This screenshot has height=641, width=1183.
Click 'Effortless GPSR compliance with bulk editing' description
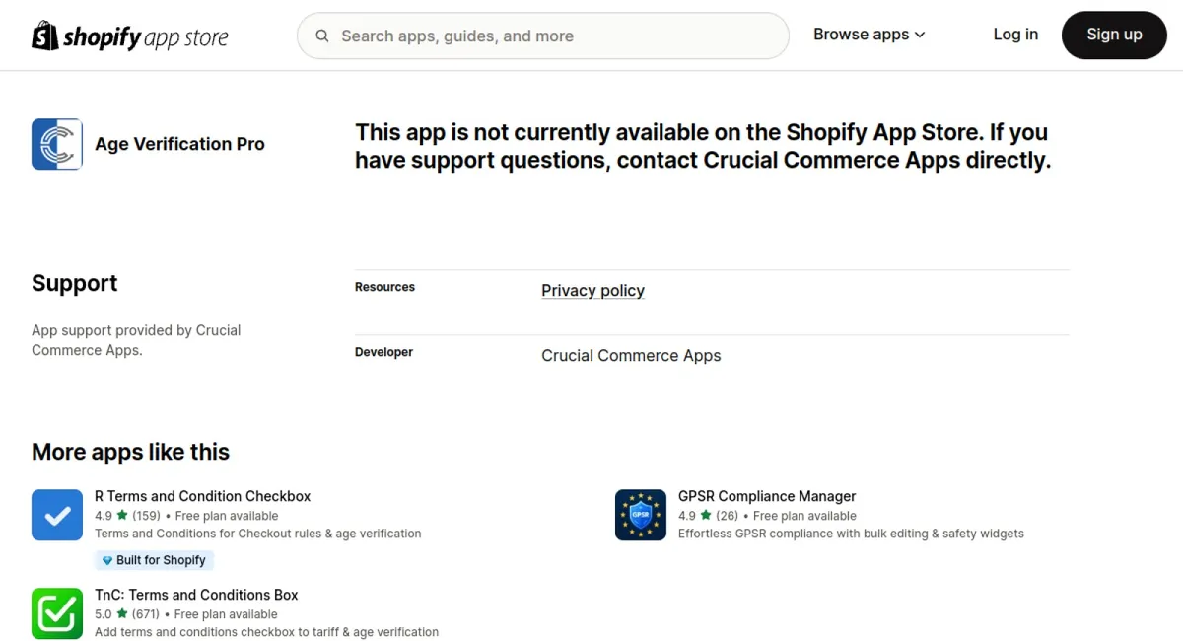tap(851, 534)
